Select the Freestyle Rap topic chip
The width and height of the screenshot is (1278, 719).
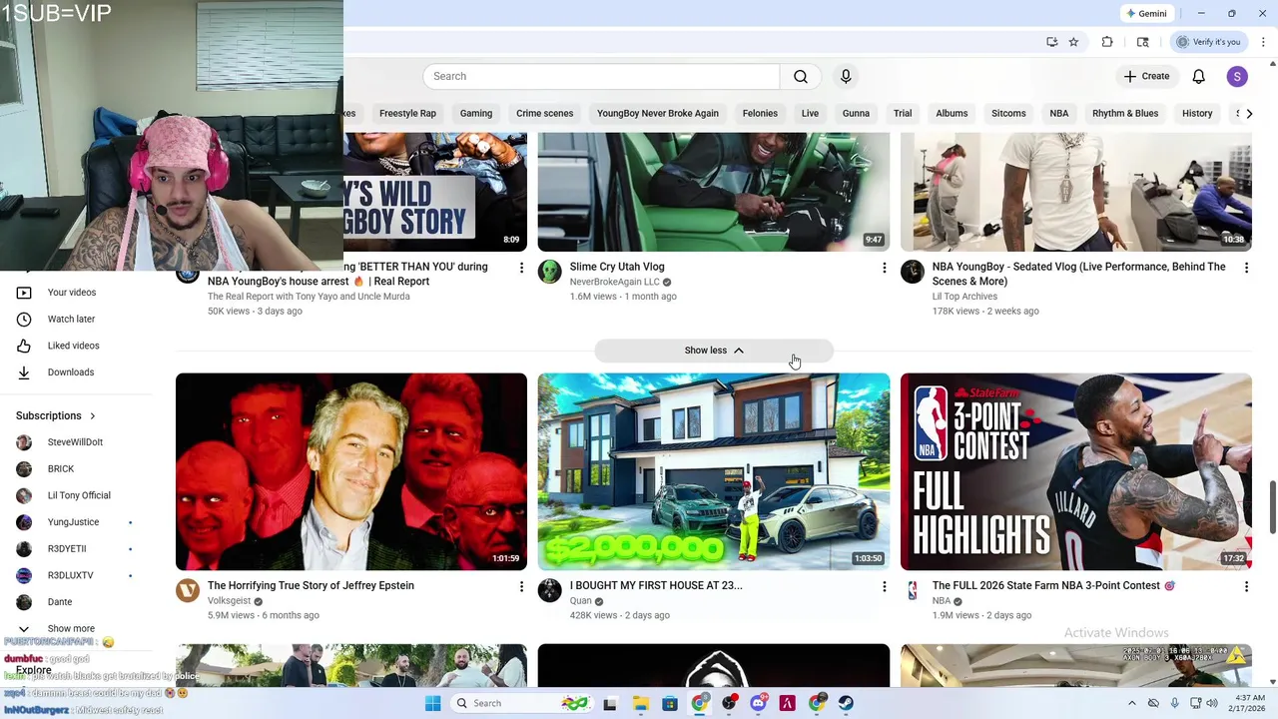407,114
